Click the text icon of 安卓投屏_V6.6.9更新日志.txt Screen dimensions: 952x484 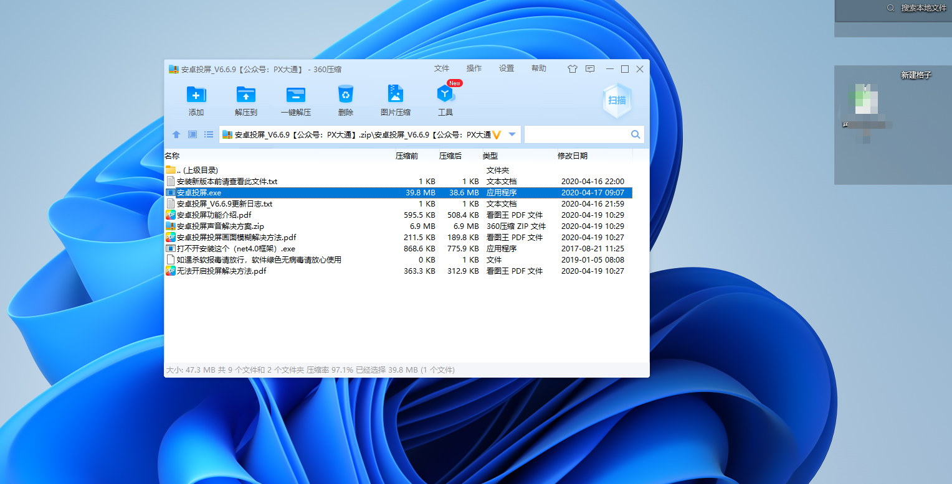coord(171,203)
